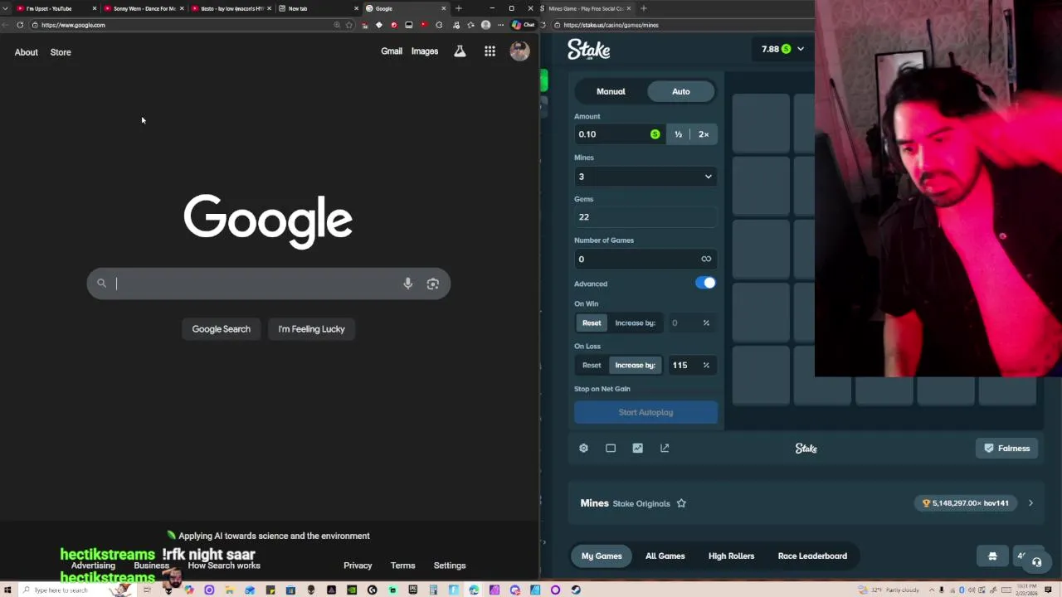The height and width of the screenshot is (597, 1062).
Task: Open the Google Store link
Action: (x=61, y=52)
